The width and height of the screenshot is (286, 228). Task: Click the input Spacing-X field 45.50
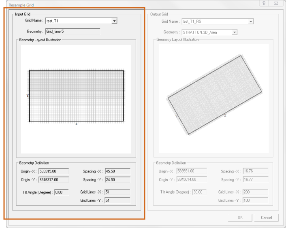117,171
